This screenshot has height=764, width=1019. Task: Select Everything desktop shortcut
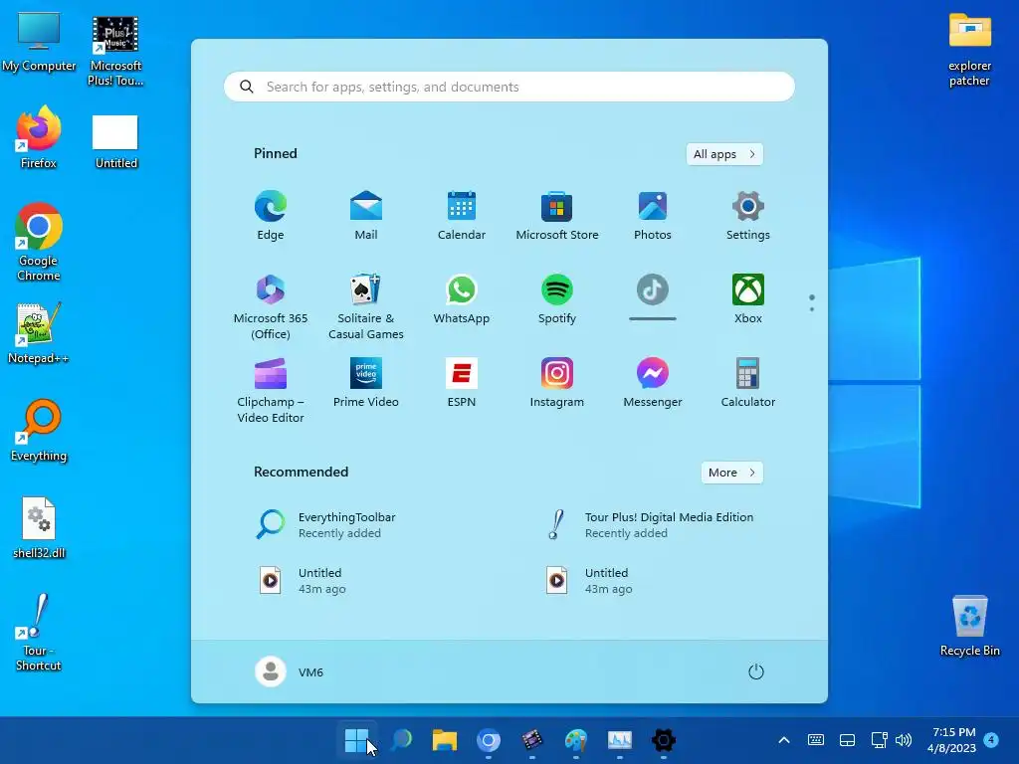point(39,430)
